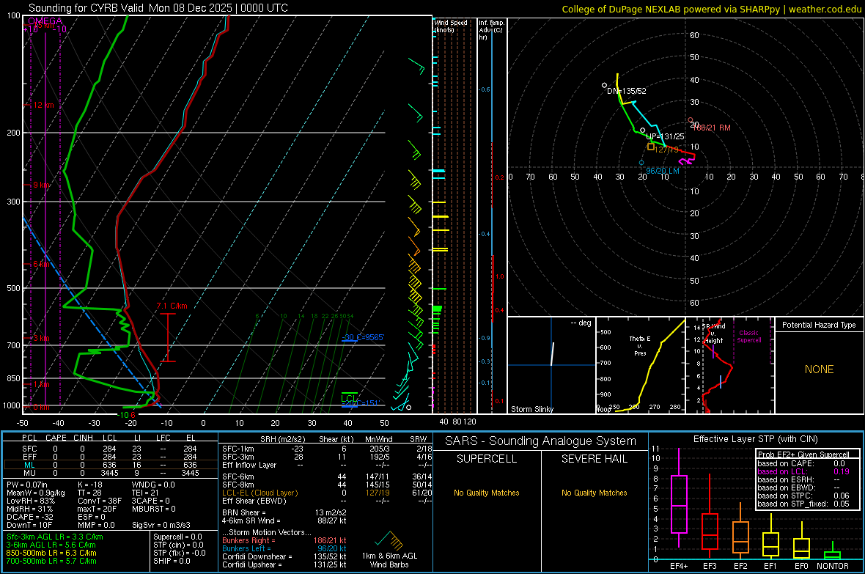Click the green LCL label on the skew-T

pos(349,399)
